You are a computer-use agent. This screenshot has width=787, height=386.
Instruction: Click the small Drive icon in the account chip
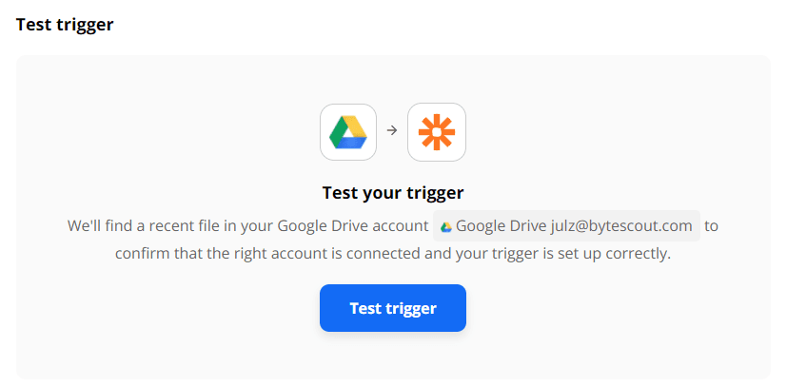tap(445, 227)
